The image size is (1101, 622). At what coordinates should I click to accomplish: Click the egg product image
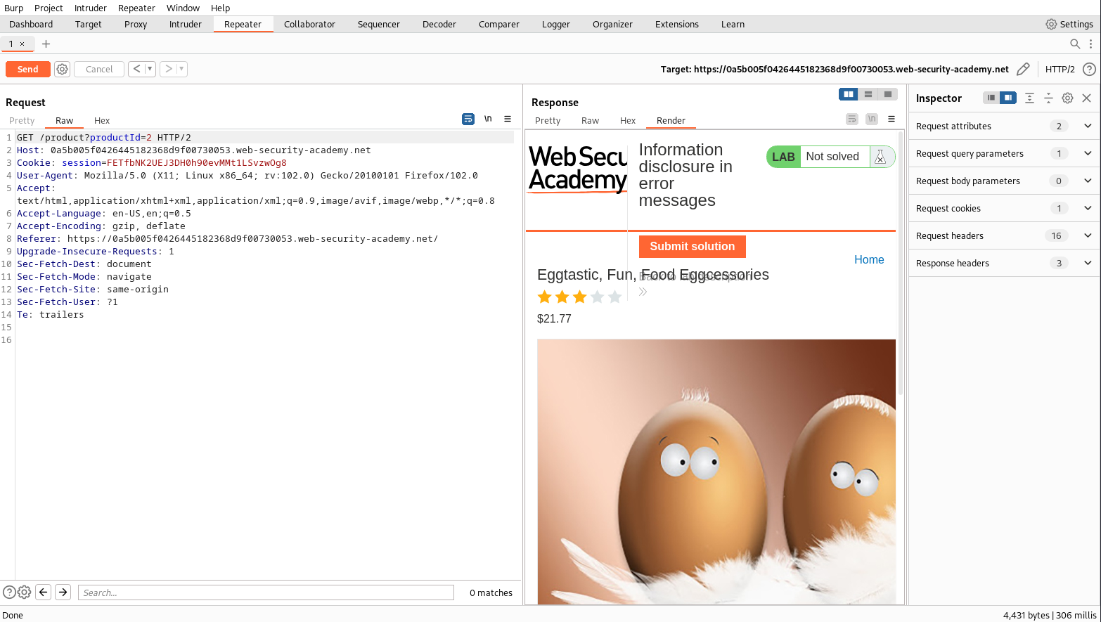(x=716, y=472)
